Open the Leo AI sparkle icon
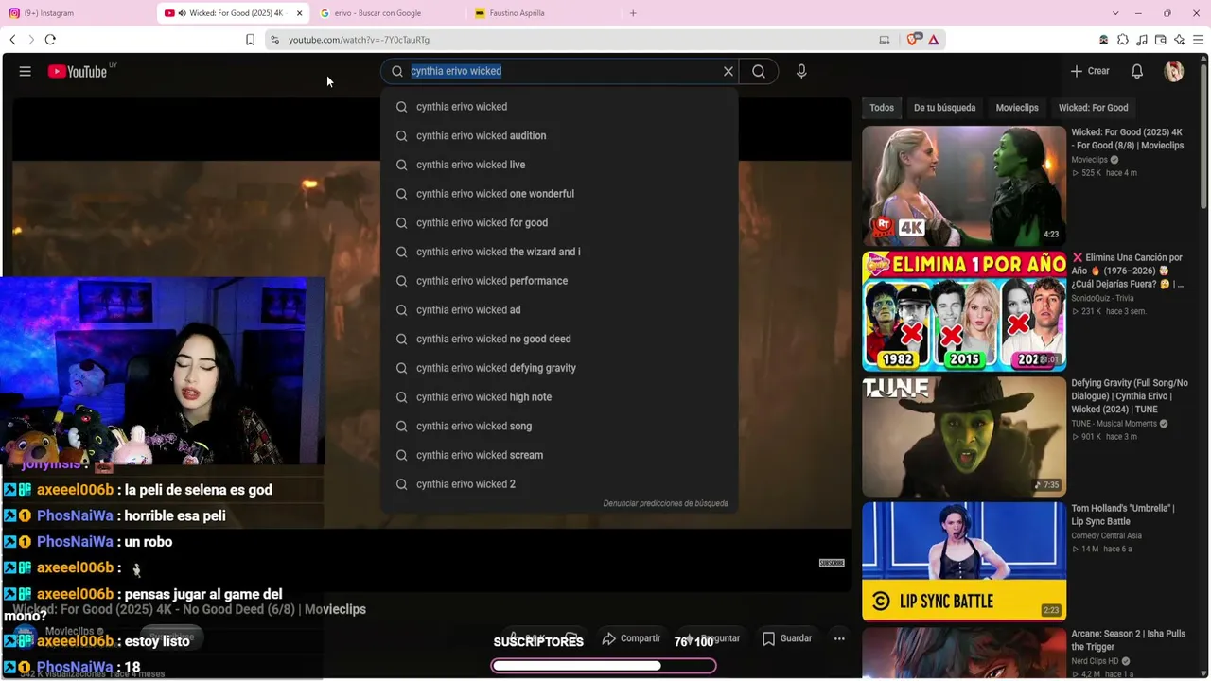 point(1179,40)
